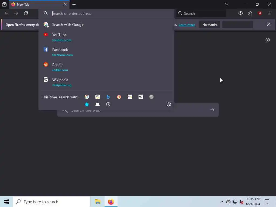Show hidden system tray icons
The image size is (276, 207).
pyautogui.click(x=222, y=202)
